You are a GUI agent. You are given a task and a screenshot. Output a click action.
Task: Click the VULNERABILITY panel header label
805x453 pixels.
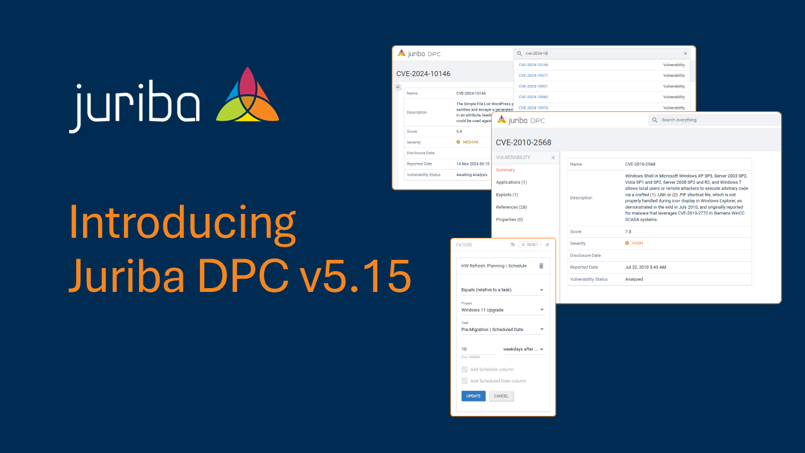coord(513,157)
